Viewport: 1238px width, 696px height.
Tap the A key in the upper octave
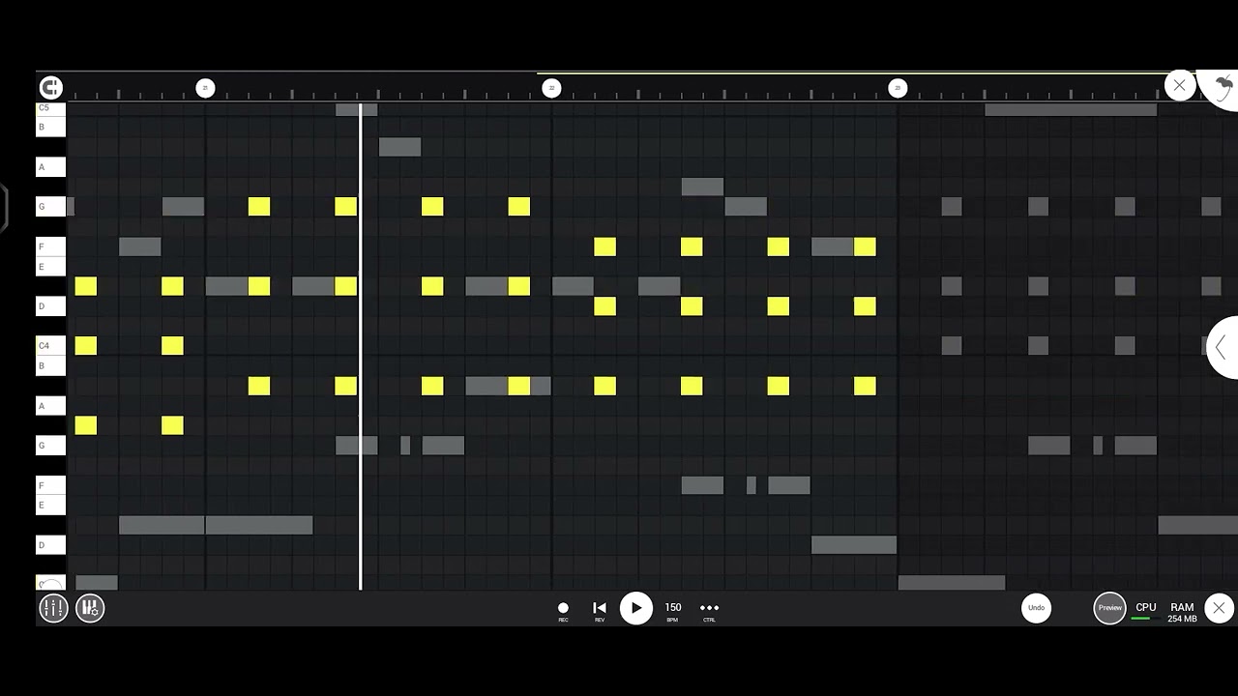pyautogui.click(x=50, y=167)
